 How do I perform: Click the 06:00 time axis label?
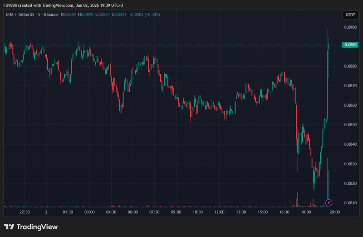pyautogui.click(x=132, y=212)
